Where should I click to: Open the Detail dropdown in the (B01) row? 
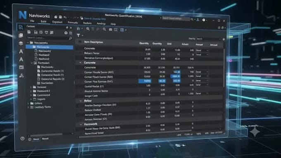[x=202, y=72]
